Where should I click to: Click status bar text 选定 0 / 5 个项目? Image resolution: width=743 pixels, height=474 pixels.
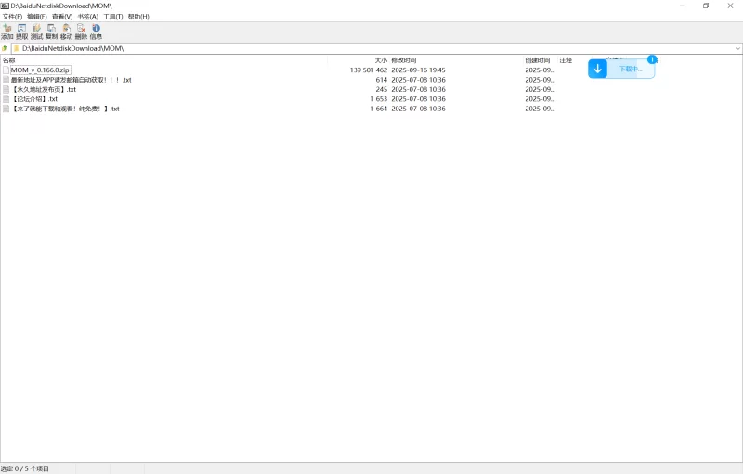[x=25, y=468]
